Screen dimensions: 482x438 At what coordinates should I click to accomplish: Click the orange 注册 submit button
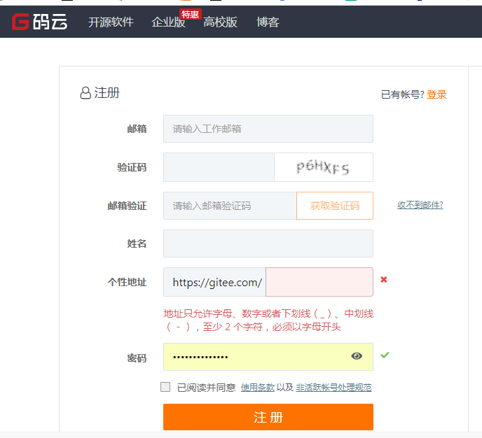pyautogui.click(x=268, y=417)
